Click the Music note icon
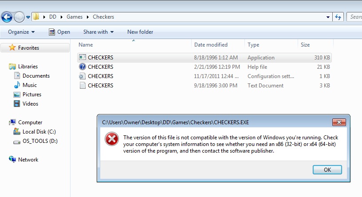This screenshot has width=362, height=197. click(17, 85)
